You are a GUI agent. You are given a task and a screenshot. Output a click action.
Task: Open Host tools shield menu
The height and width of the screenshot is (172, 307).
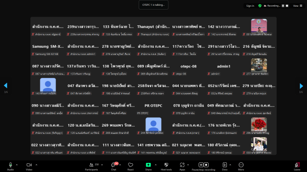(166, 167)
